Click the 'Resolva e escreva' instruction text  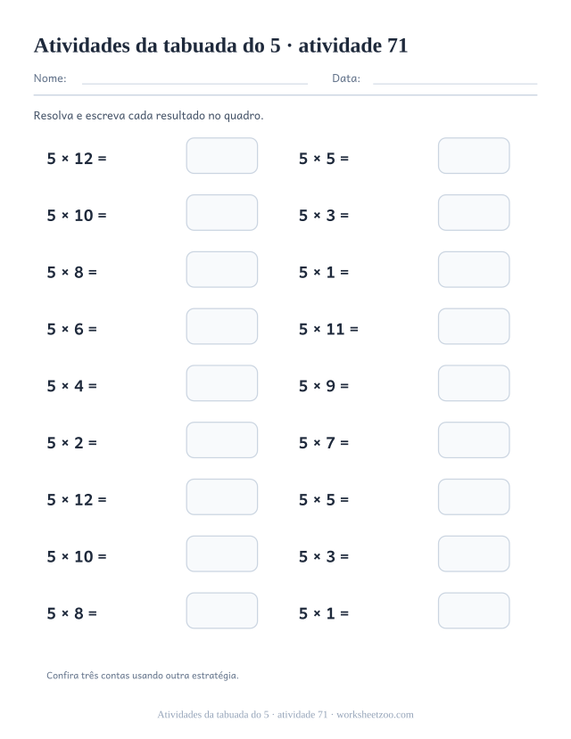[148, 116]
